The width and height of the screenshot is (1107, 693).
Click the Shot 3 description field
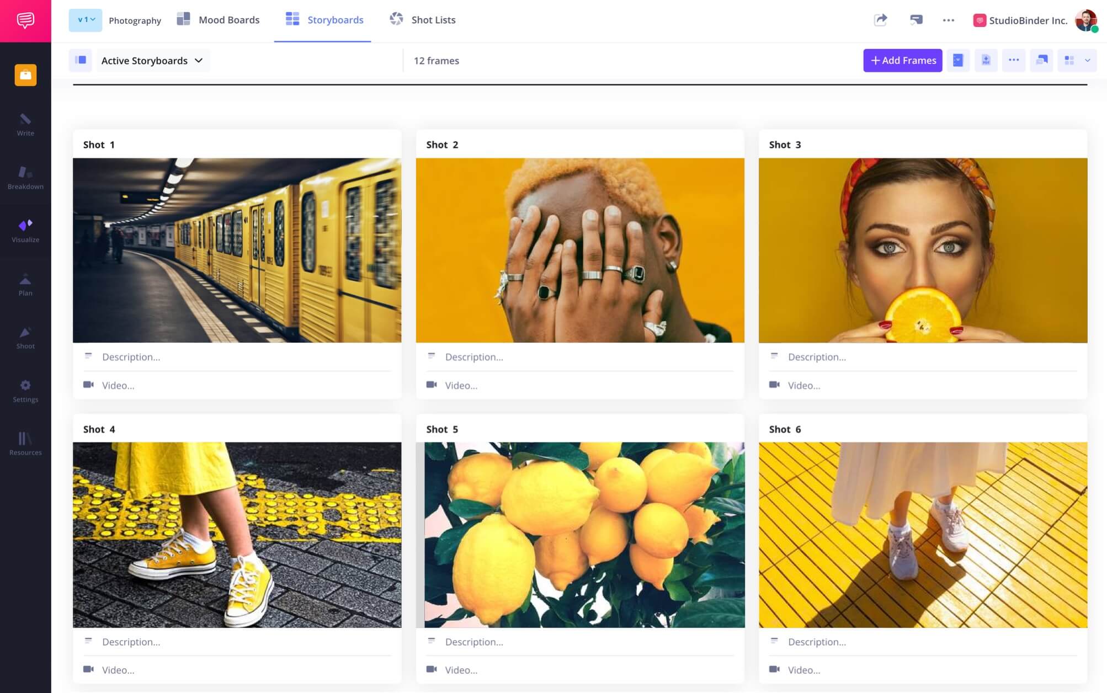(923, 357)
